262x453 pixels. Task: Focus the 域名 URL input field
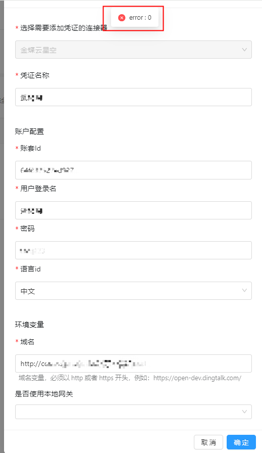coord(133,364)
